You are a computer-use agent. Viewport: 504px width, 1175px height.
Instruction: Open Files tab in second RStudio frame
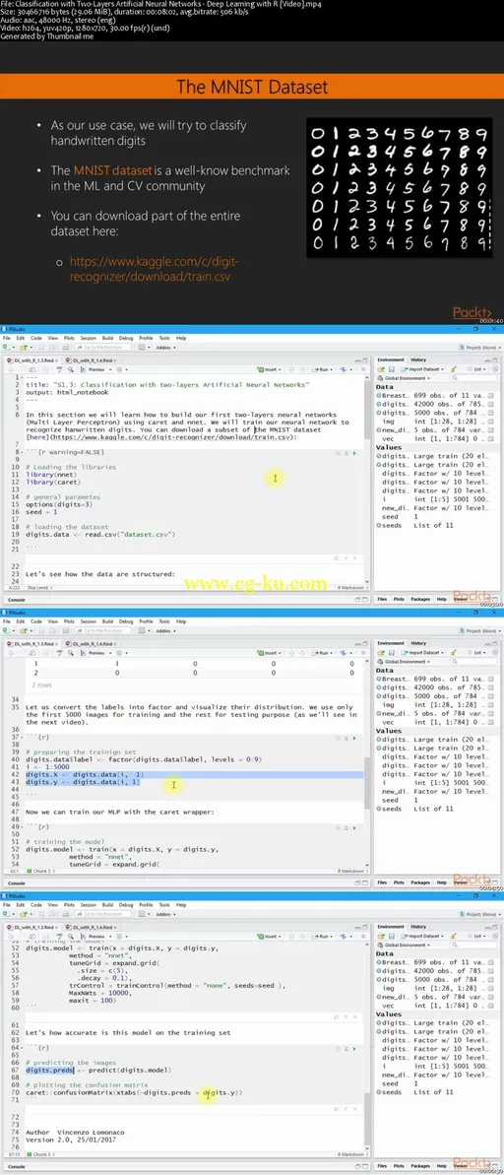382,882
